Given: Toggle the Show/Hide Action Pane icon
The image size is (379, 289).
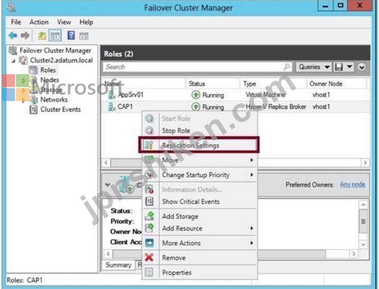Looking at the screenshot, I should [x=84, y=36].
